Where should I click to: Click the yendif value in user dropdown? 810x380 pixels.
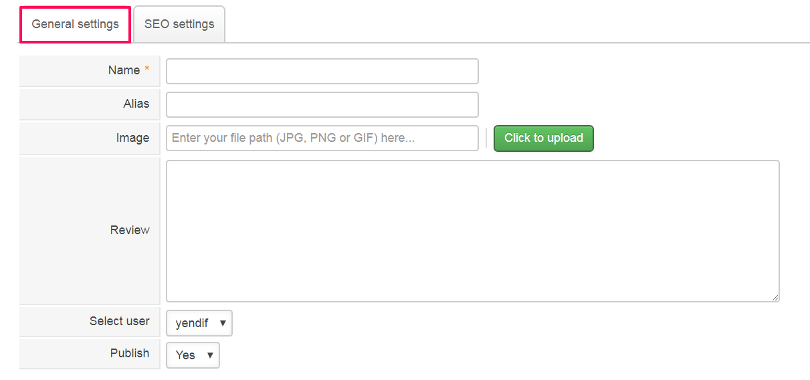click(192, 324)
